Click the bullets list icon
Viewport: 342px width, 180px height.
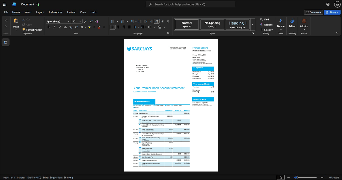pos(113,21)
